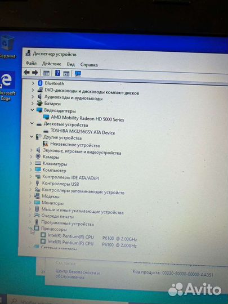The height and width of the screenshot is (304, 228).
Task: Click the scan hardware monitor toolbar icon
Action: click(78, 74)
